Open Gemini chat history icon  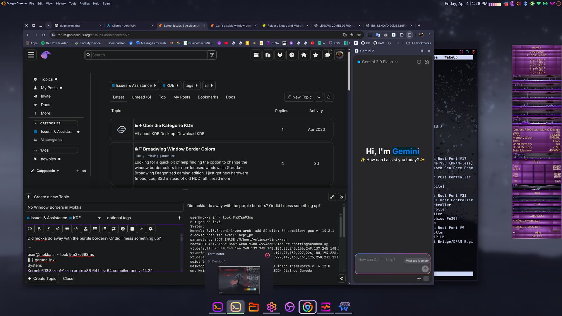(427, 62)
